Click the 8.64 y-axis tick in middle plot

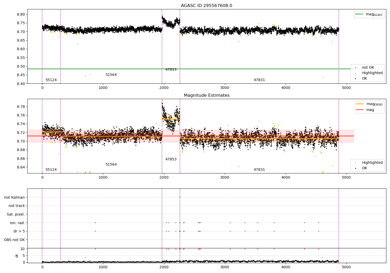tap(21, 167)
